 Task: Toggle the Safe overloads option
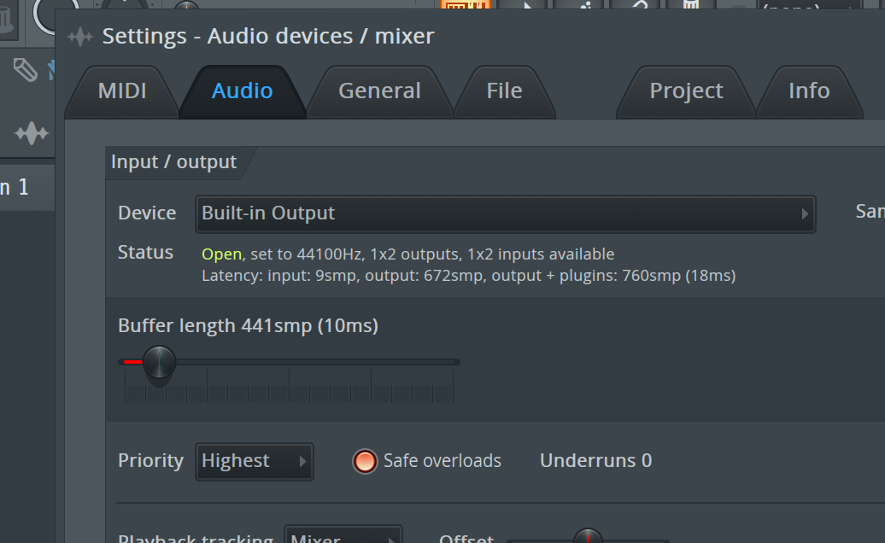click(x=365, y=461)
